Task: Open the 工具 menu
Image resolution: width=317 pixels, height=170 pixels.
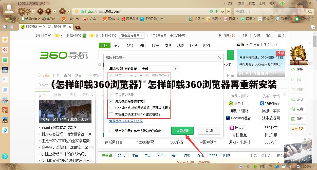Action: (262, 3)
